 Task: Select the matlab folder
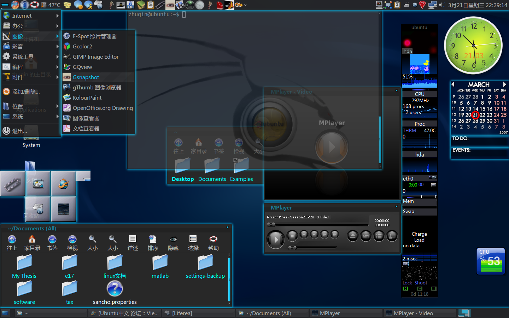(x=160, y=267)
